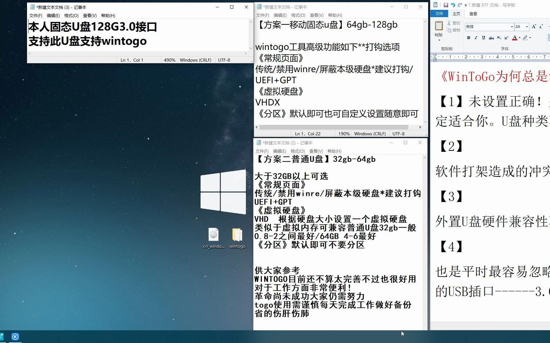This screenshot has width=550, height=343.
Task: Click the line '【方案一移动固态u盘】64gb-128gb'
Action: tap(327, 25)
